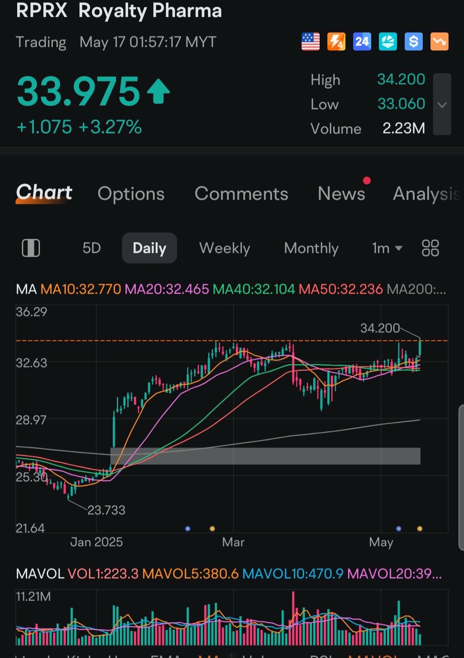Tap the yellow event dot before March
Image resolution: width=464 pixels, height=658 pixels.
tap(212, 529)
